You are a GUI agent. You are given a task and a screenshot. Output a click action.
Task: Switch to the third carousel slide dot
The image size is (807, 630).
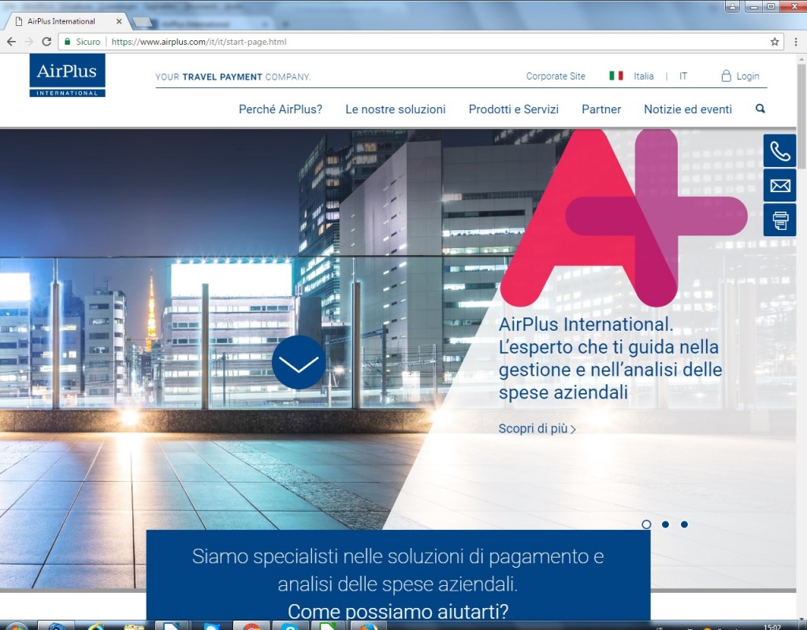(x=684, y=524)
